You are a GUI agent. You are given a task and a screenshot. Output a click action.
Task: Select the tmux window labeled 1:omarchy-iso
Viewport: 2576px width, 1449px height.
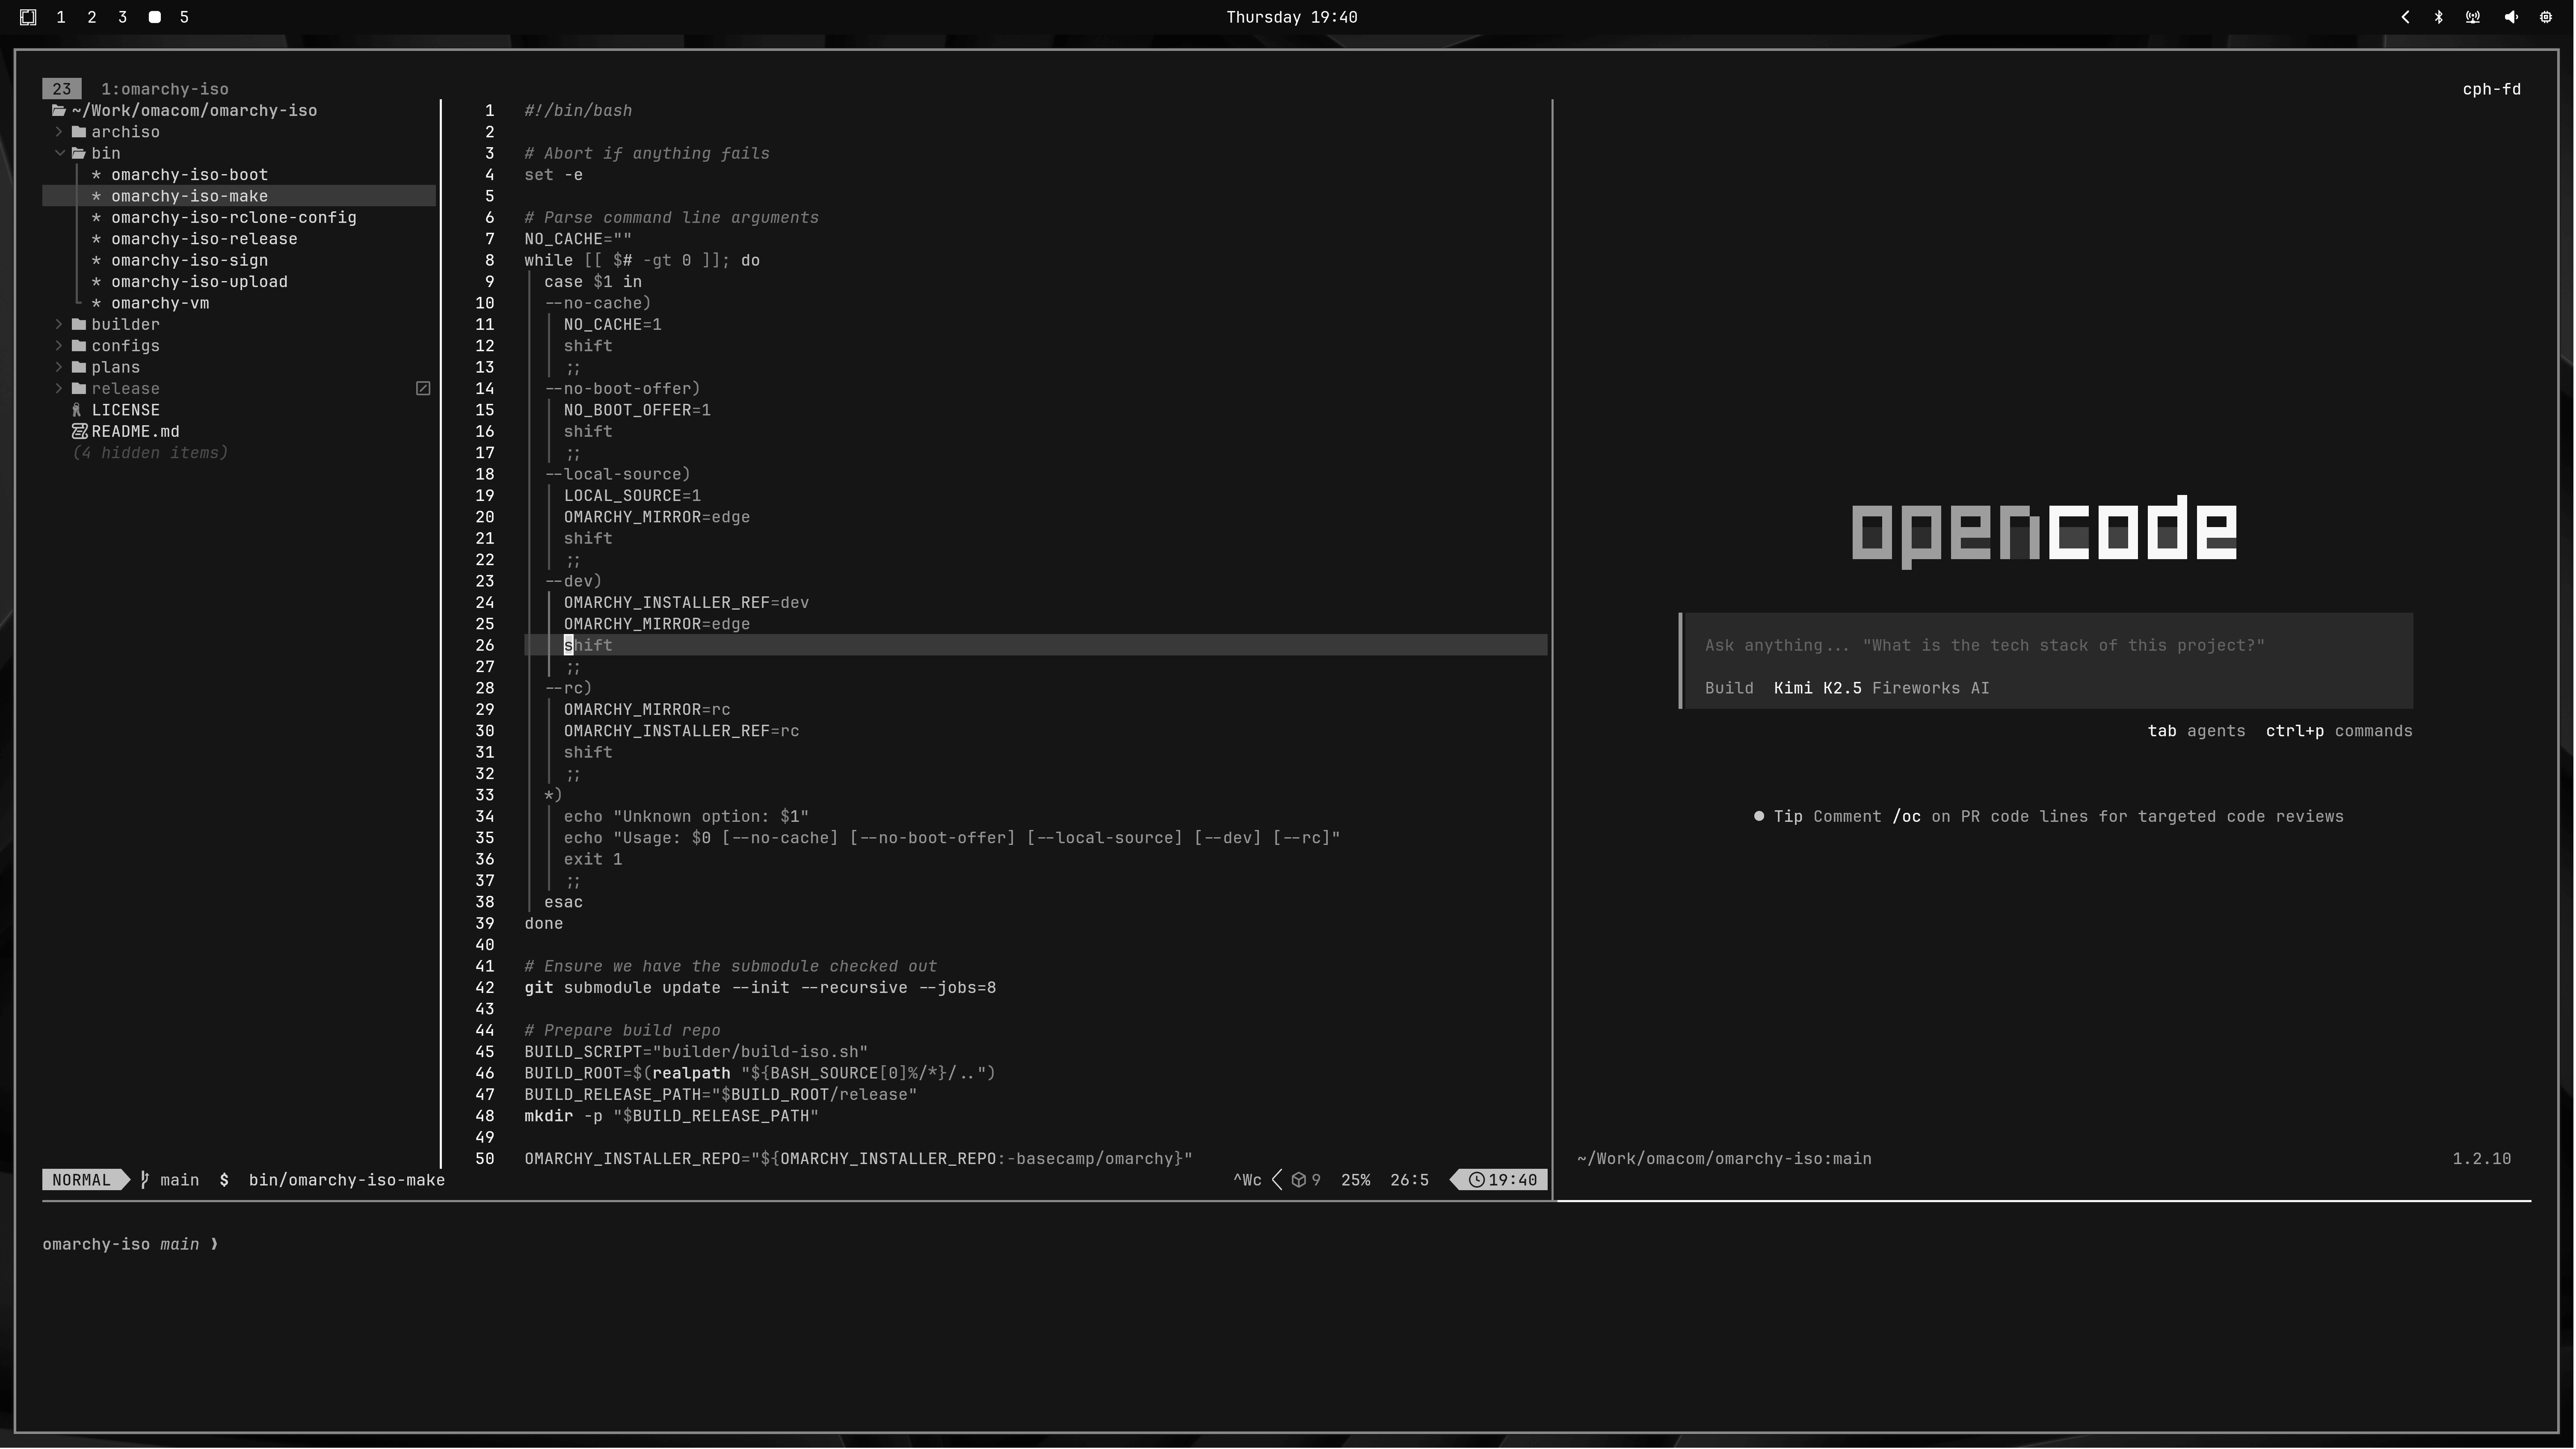click(165, 88)
